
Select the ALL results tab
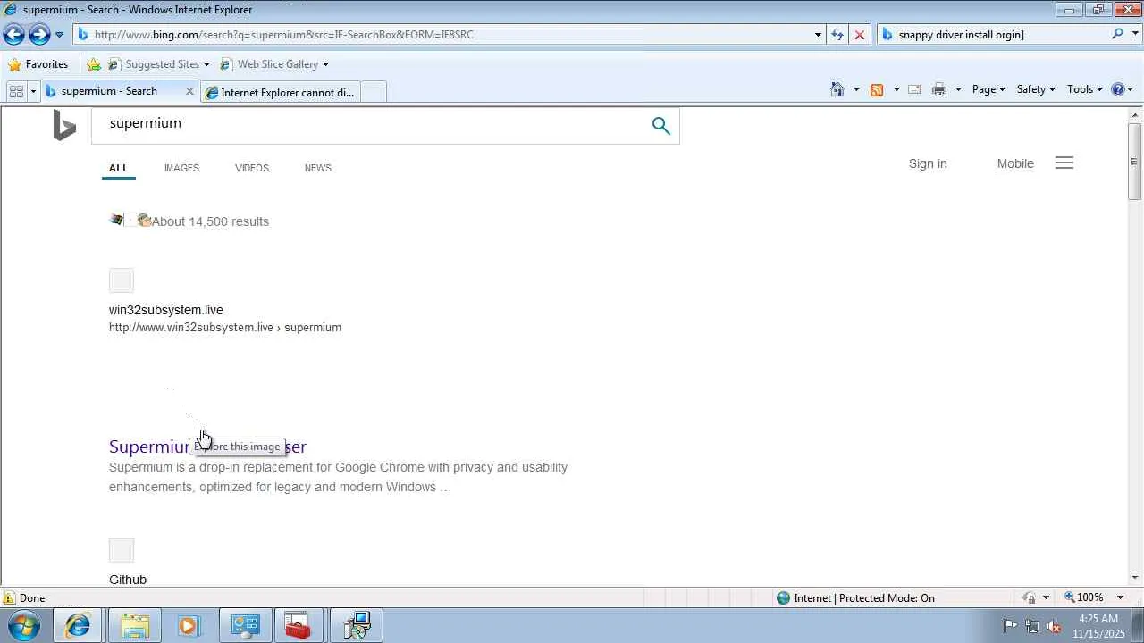pos(119,168)
